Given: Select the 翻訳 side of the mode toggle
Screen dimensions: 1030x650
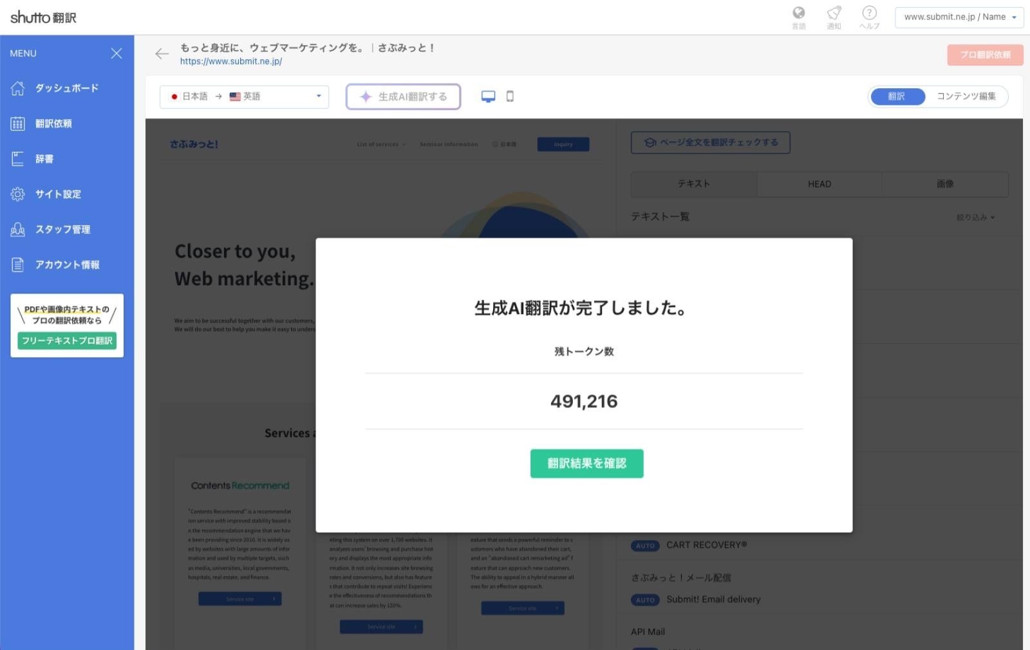Looking at the screenshot, I should pos(897,97).
